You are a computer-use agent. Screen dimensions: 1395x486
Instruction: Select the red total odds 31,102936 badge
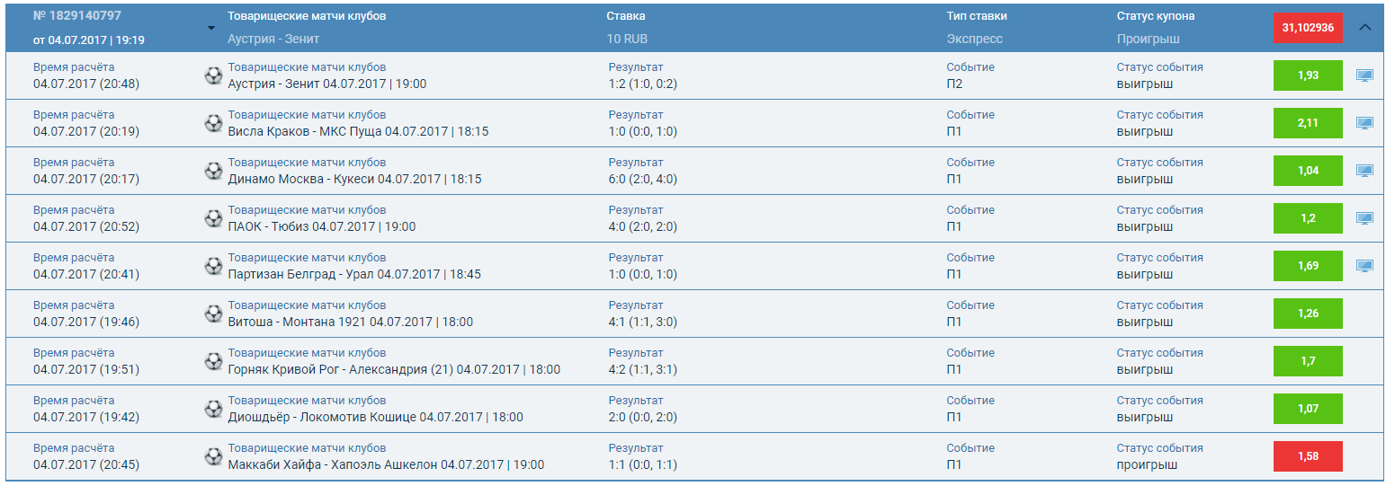click(1308, 28)
